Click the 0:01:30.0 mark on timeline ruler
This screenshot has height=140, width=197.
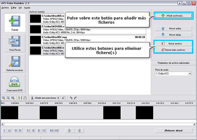click(x=145, y=103)
